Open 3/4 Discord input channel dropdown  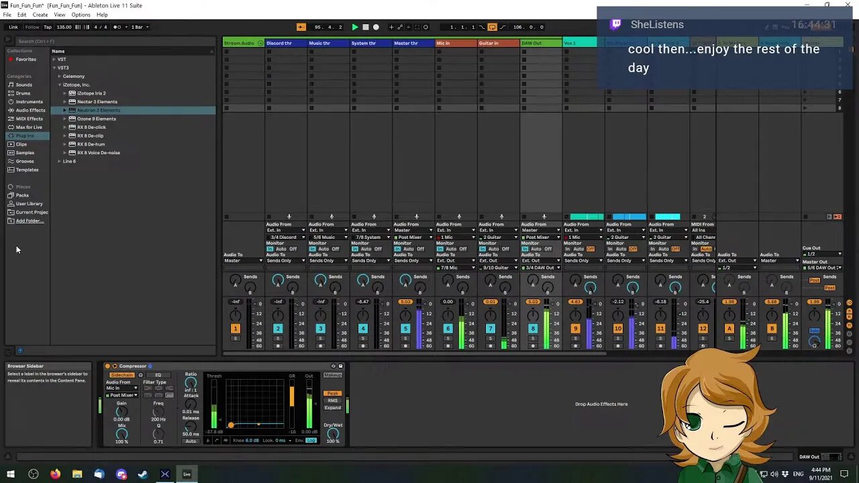click(x=286, y=237)
